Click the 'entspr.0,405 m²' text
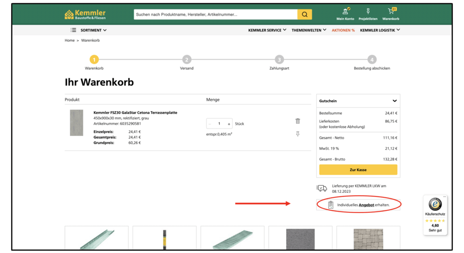 pos(219,134)
